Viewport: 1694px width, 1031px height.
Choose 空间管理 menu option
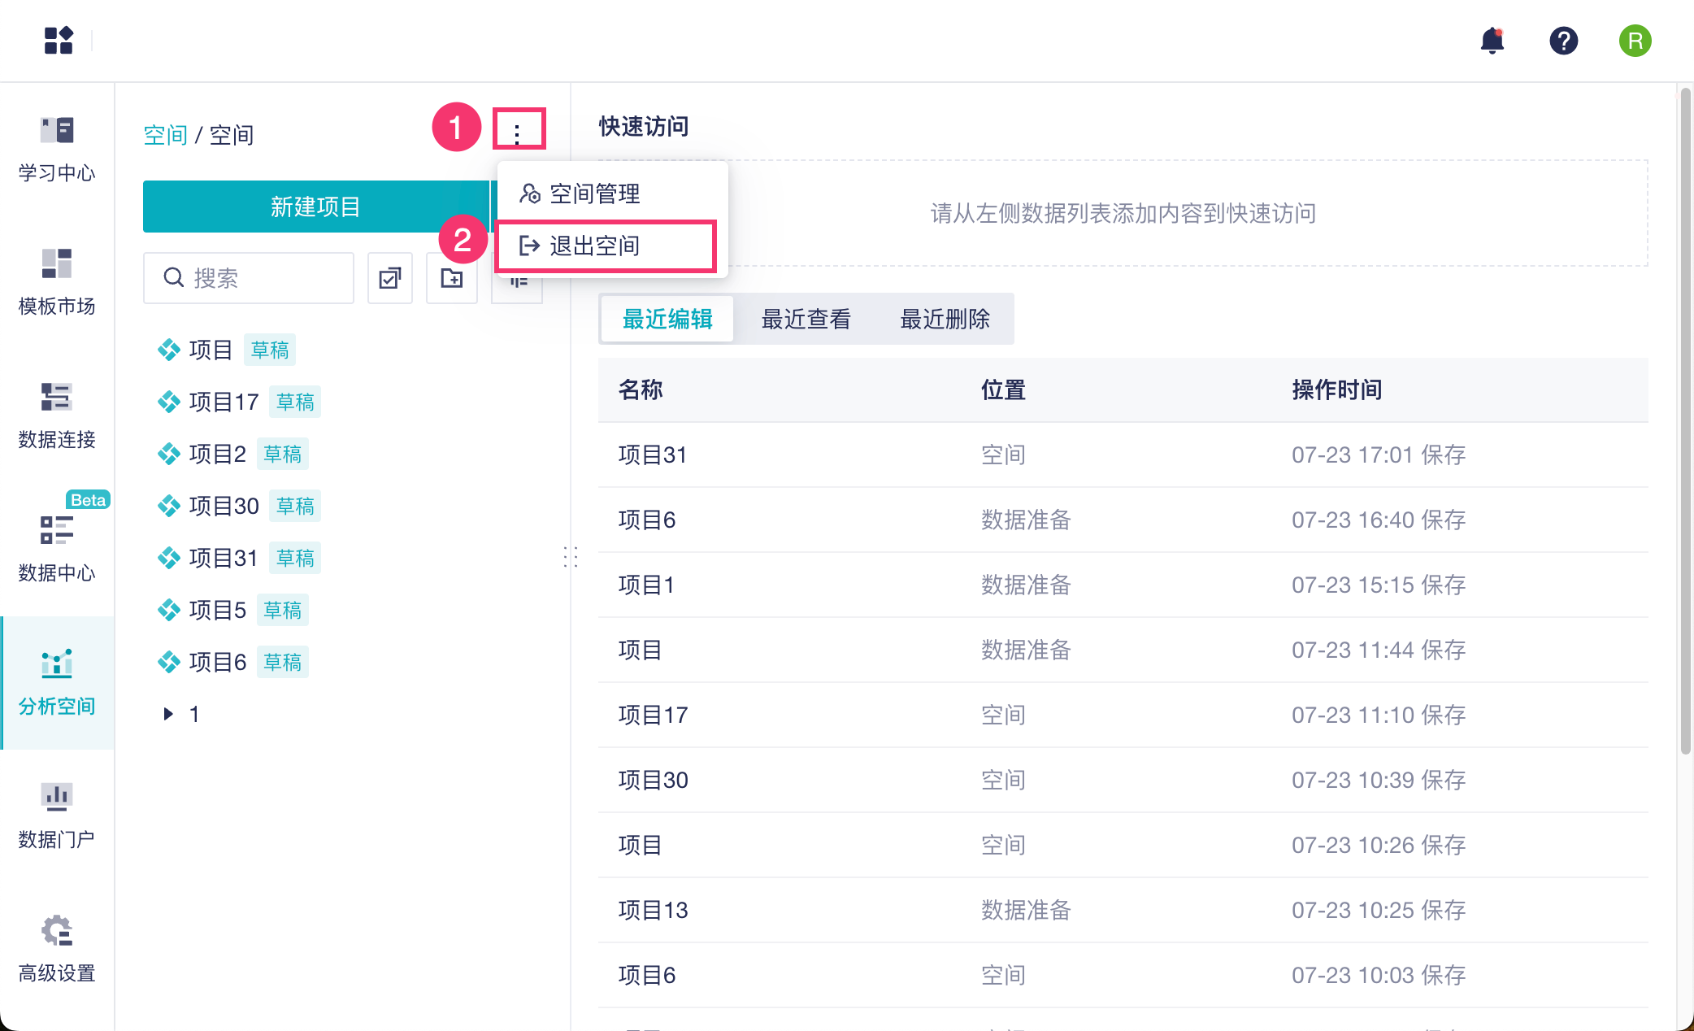pyautogui.click(x=593, y=194)
